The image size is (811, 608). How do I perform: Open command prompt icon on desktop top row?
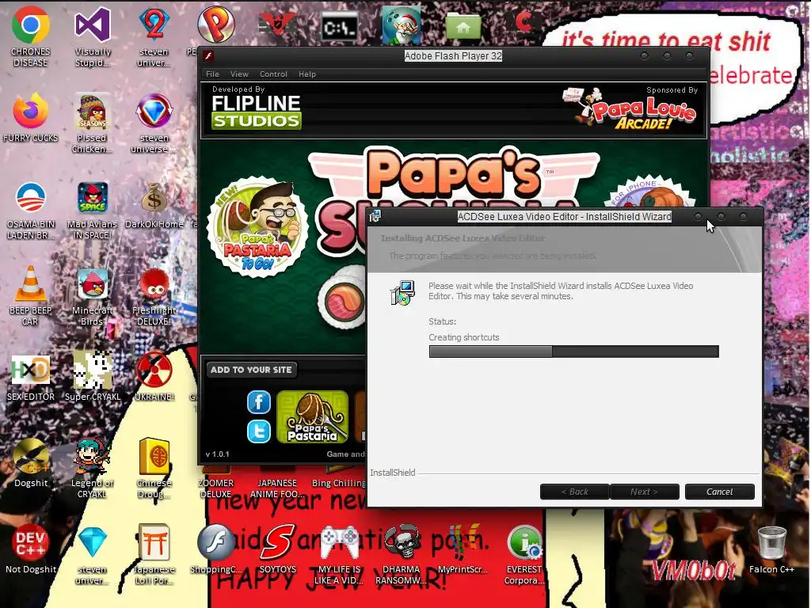point(340,26)
